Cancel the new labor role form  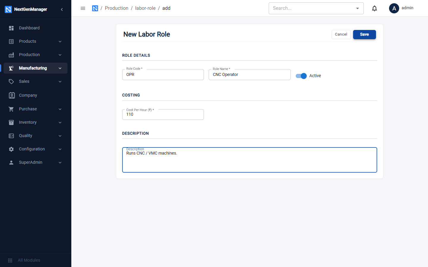(341, 34)
